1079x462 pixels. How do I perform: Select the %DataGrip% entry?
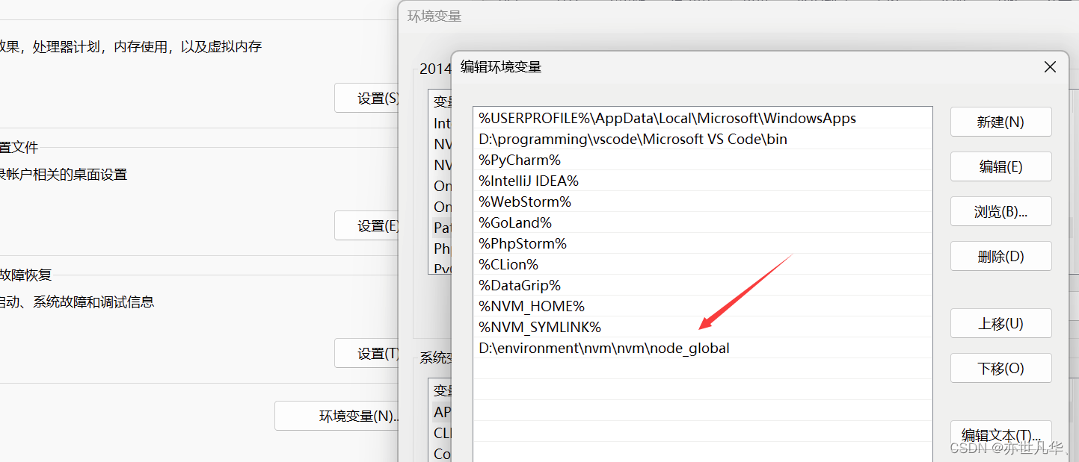coord(703,286)
